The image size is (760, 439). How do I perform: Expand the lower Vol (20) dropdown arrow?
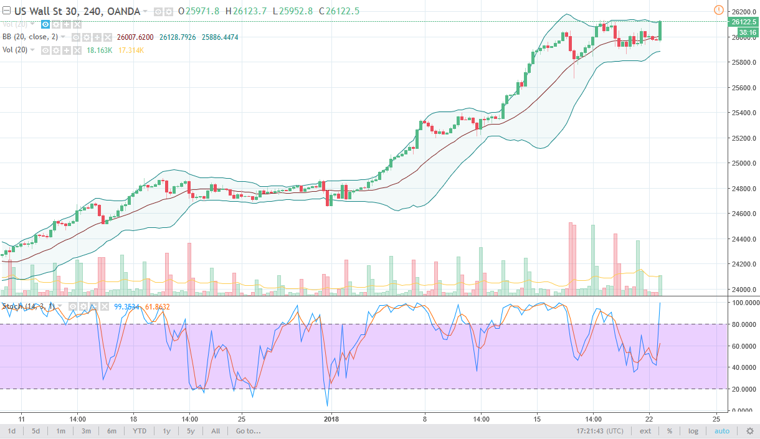point(32,50)
